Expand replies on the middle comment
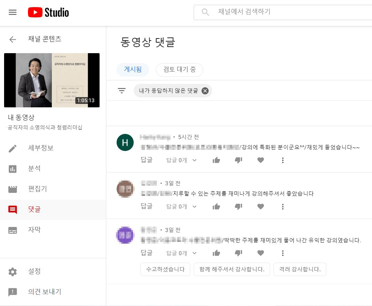Image resolution: width=372 pixels, height=306 pixels. pyautogui.click(x=181, y=206)
